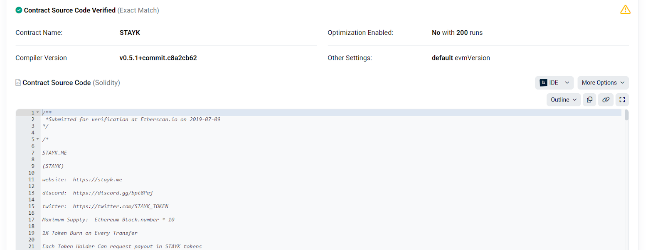Open the IDE dropdown menu
This screenshot has height=250, width=665.
click(x=567, y=83)
